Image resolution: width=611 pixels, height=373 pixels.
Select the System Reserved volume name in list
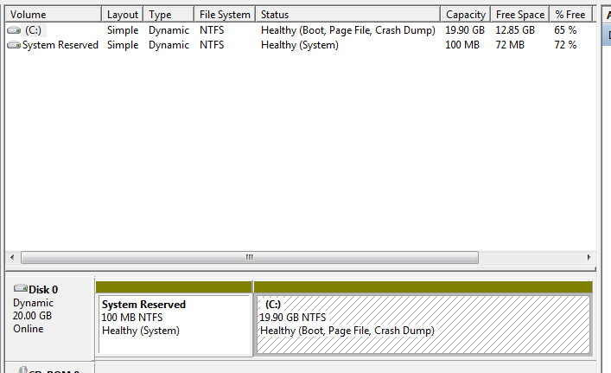[x=60, y=45]
